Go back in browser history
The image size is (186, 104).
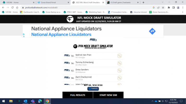pos(3,8)
